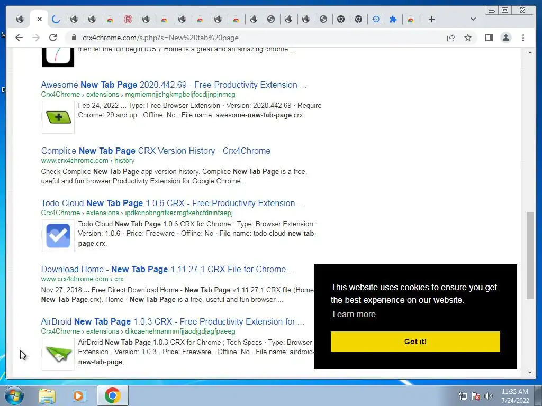Close the active browser tab
This screenshot has width=542, height=406.
point(39,19)
